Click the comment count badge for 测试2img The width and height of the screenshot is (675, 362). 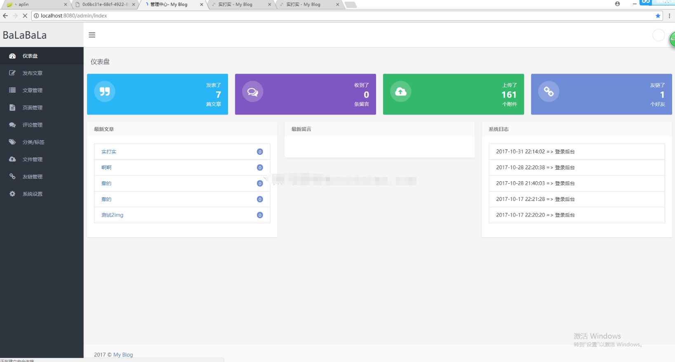260,215
